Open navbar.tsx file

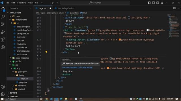click(x=21, y=44)
